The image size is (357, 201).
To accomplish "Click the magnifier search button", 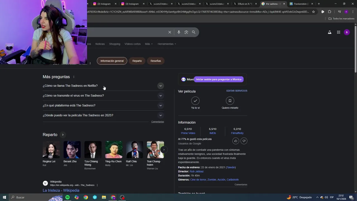I will 194,32.
